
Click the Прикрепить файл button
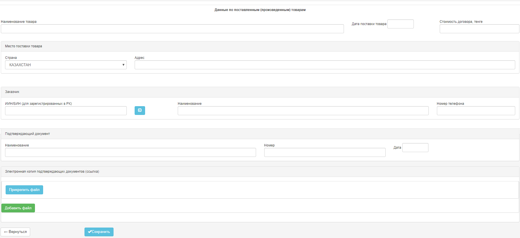coord(24,190)
